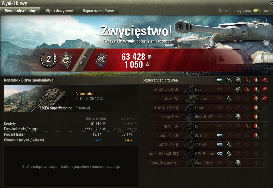Click spotted icon in patain St. Emil row
This screenshot has width=273, height=188.
[220, 135]
